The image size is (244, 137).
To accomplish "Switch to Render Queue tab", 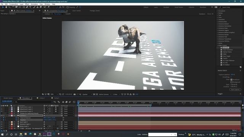I will click(8, 98).
